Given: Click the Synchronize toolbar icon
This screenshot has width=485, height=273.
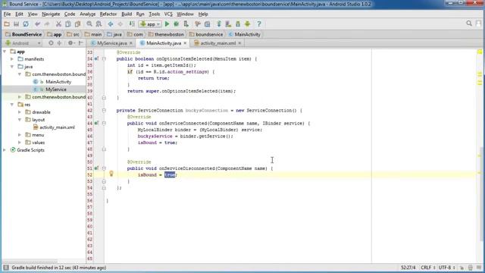Looking at the screenshot, I should tap(26, 24).
